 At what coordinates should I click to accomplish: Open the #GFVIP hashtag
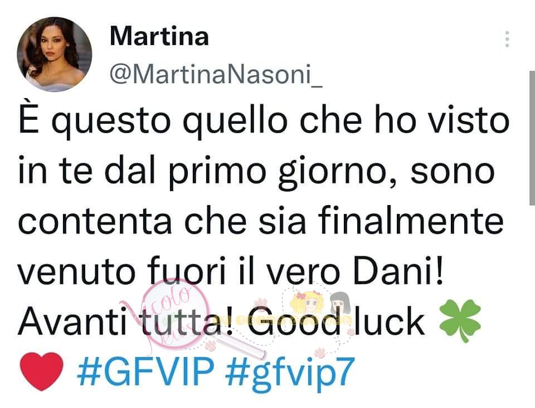145,372
